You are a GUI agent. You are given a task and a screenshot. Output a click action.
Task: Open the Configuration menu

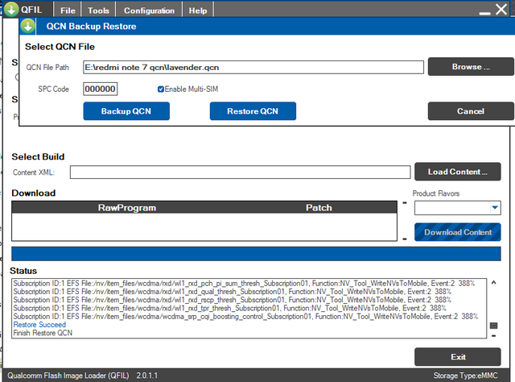(x=149, y=10)
